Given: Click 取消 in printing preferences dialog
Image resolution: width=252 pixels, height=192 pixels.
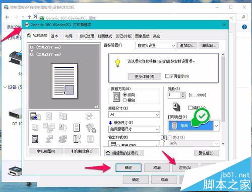Looking at the screenshot, I should pos(157,168).
